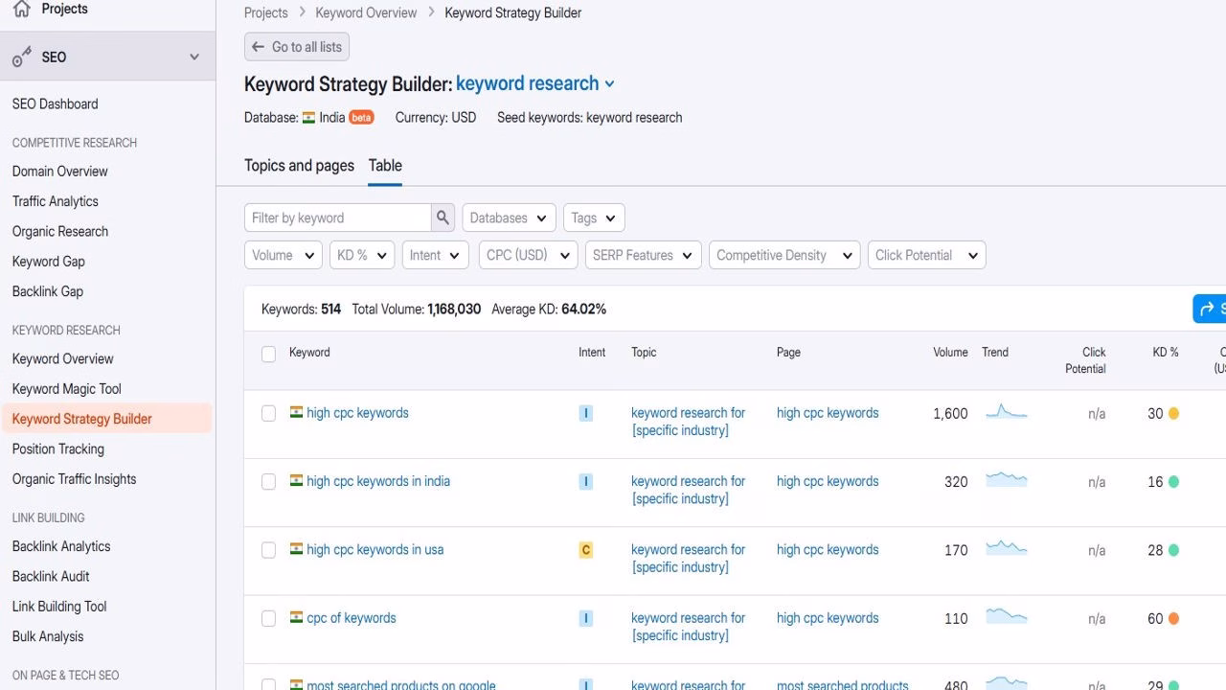Image resolution: width=1226 pixels, height=690 pixels.
Task: Click the trend sparkline for 'cpc of keywords'
Action: [x=1006, y=618]
